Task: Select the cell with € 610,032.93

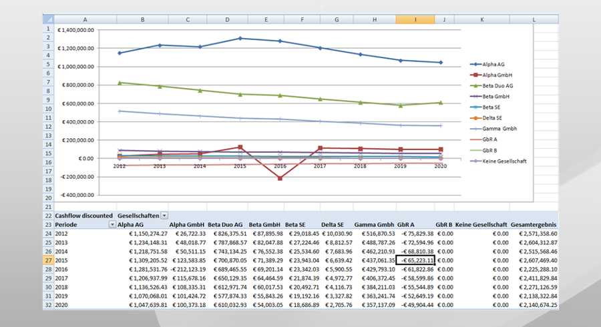Action: [227, 305]
